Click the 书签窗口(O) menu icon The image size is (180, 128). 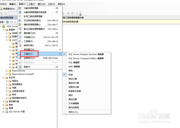point(20,37)
